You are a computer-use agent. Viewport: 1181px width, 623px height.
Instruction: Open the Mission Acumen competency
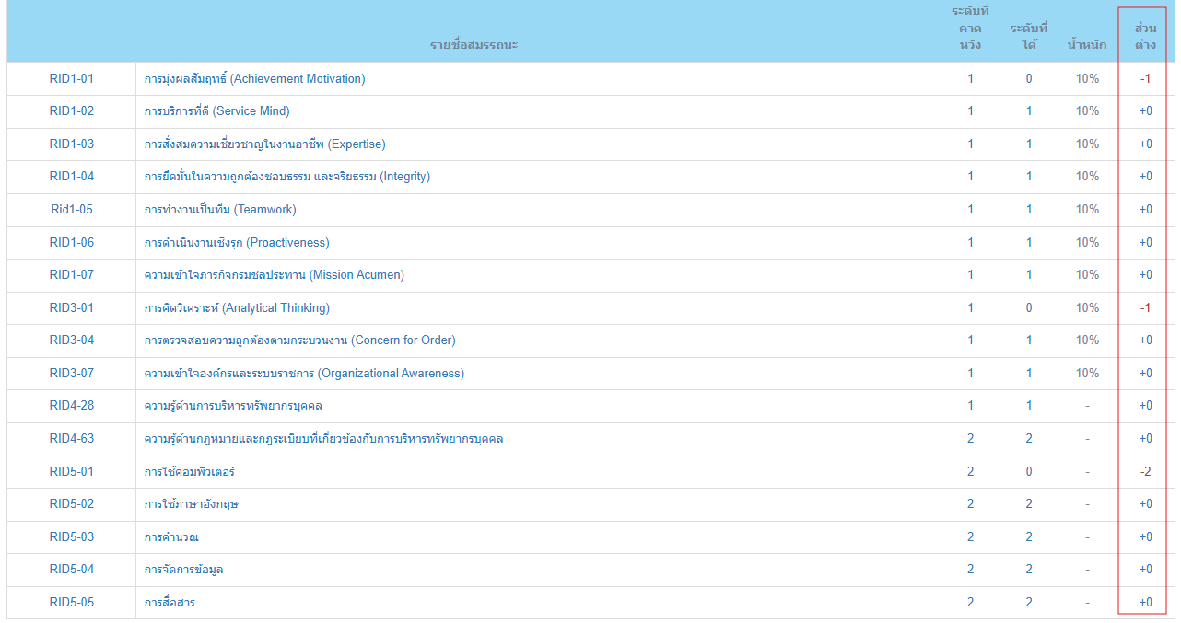(x=275, y=275)
